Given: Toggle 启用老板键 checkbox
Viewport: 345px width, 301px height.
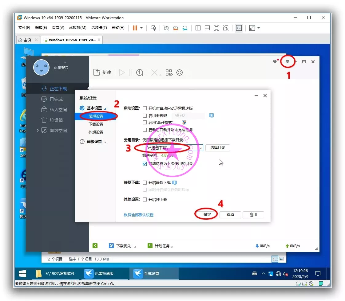Looking at the screenshot, I should pos(145,116).
